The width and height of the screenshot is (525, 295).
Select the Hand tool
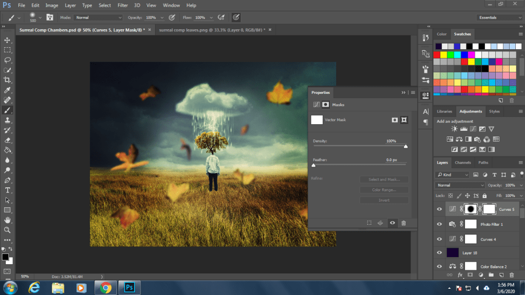click(7, 220)
